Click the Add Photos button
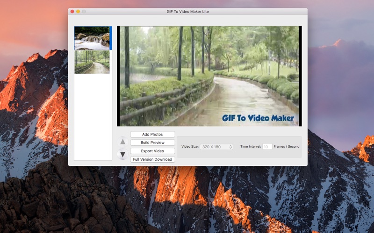The height and width of the screenshot is (233, 374). tap(152, 134)
